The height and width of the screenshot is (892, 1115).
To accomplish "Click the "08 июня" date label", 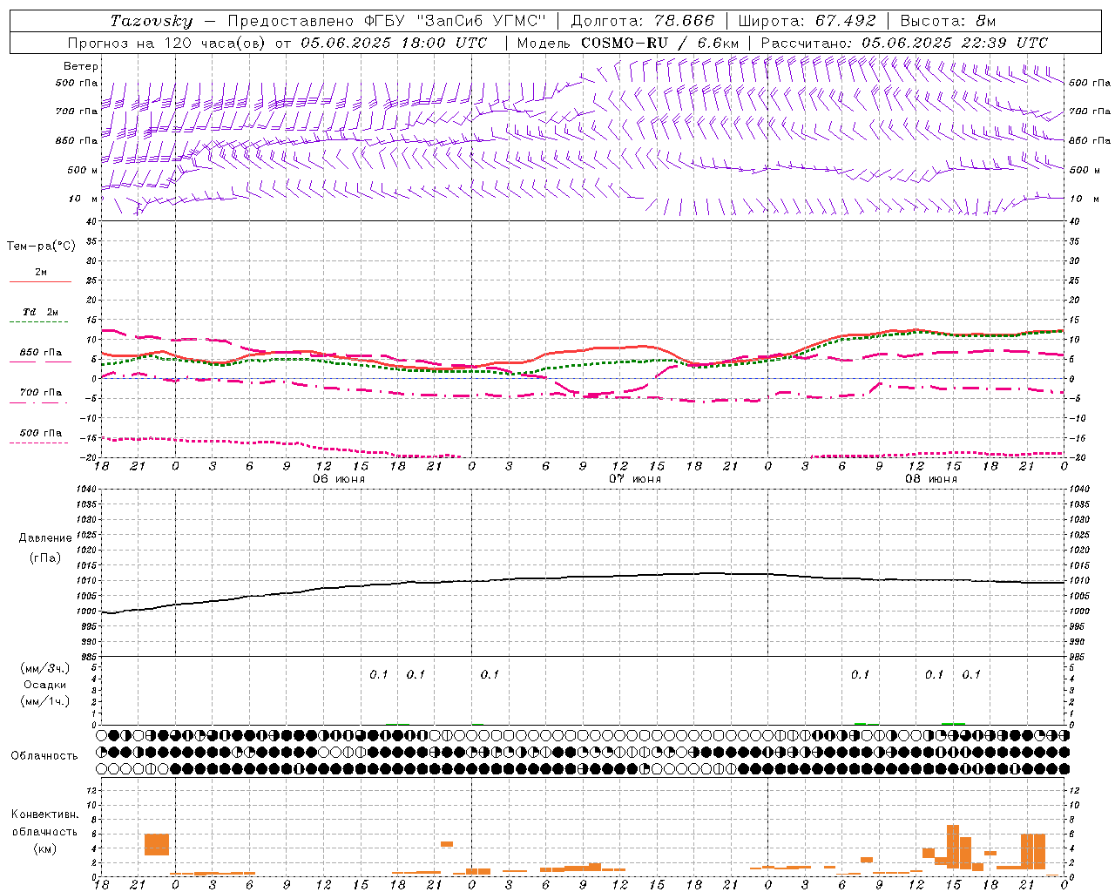I will 931,478.
